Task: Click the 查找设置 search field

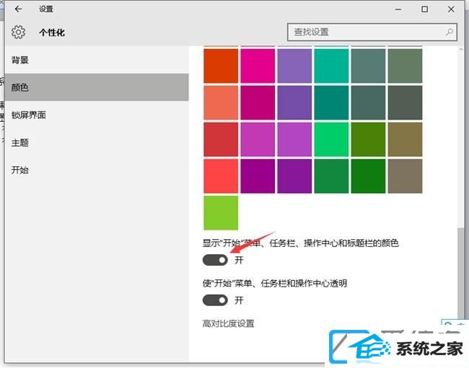Action: click(x=372, y=32)
